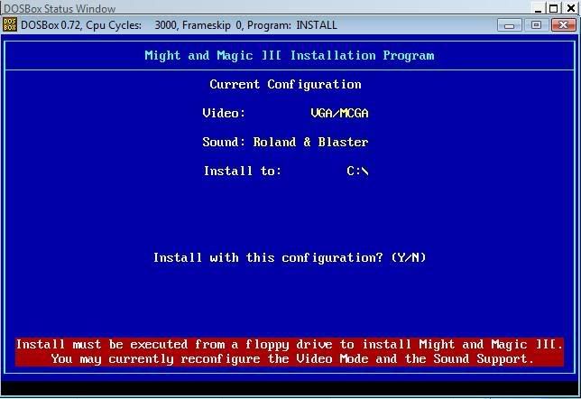Minimize the DOSBox Status Window

539,8
